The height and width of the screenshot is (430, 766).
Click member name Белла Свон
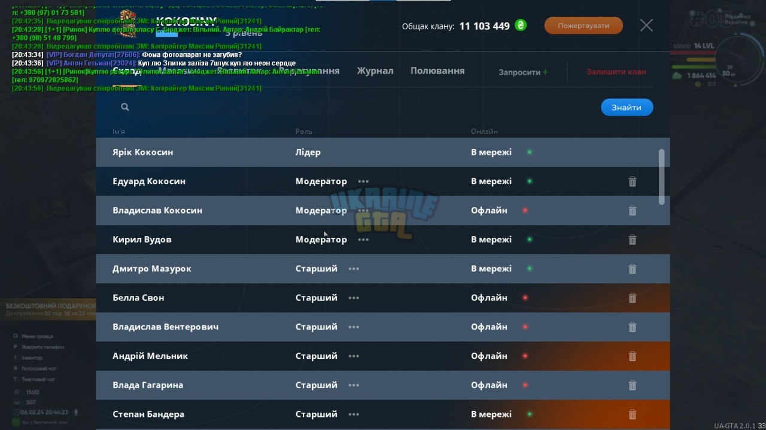pyautogui.click(x=138, y=298)
